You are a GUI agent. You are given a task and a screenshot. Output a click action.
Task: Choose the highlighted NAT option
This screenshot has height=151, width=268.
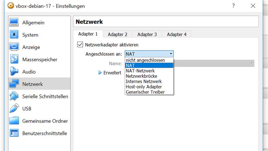(149, 65)
